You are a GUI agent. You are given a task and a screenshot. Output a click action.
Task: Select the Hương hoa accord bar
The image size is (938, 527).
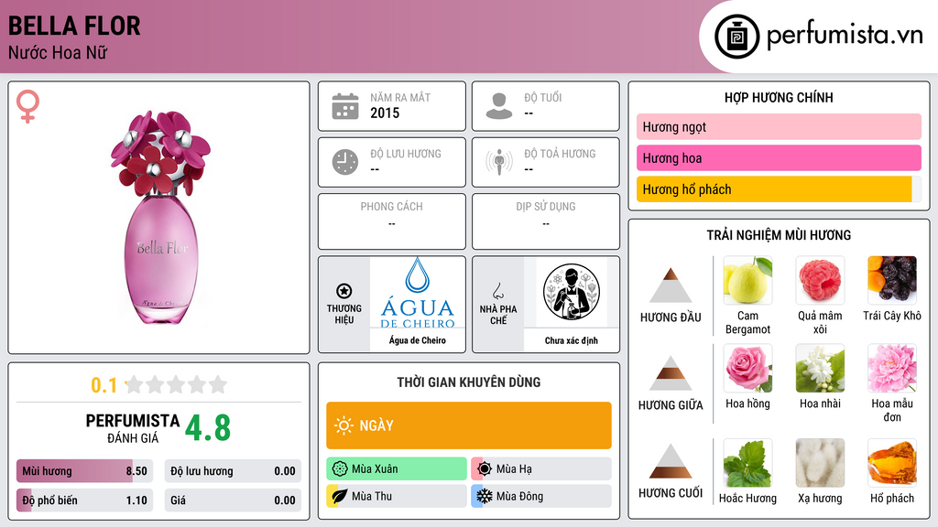779,157
